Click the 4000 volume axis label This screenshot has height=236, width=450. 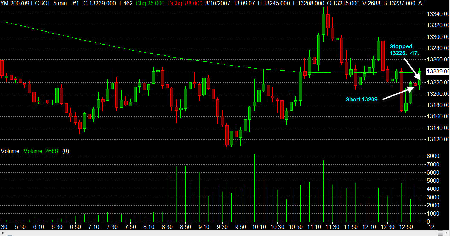point(433,189)
